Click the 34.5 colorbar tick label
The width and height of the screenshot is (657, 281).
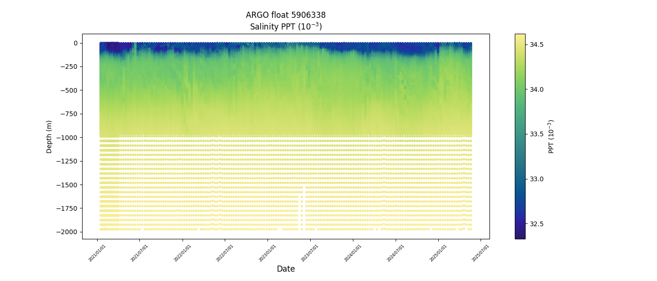tap(536, 44)
